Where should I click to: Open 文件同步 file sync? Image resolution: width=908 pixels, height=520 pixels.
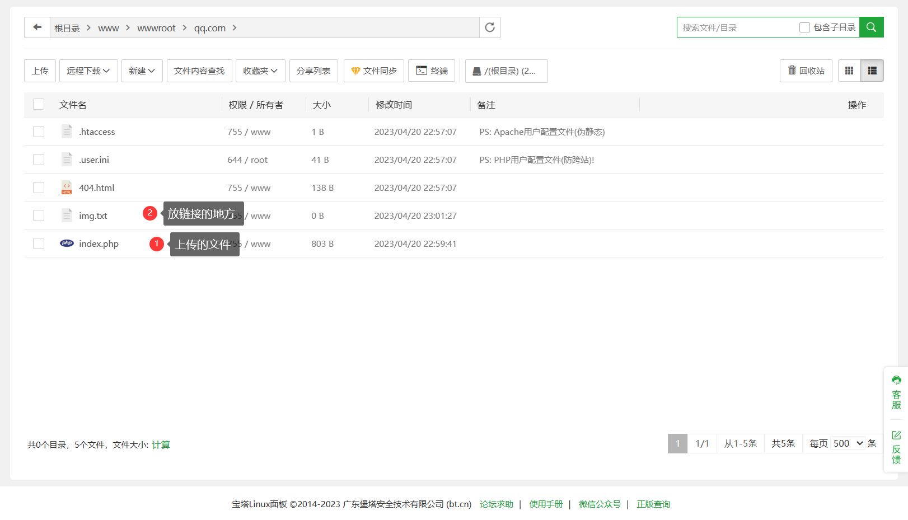click(374, 71)
